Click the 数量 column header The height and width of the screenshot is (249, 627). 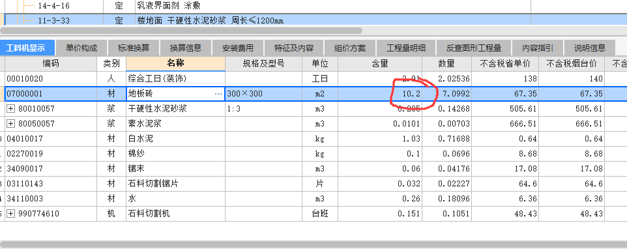[446, 63]
